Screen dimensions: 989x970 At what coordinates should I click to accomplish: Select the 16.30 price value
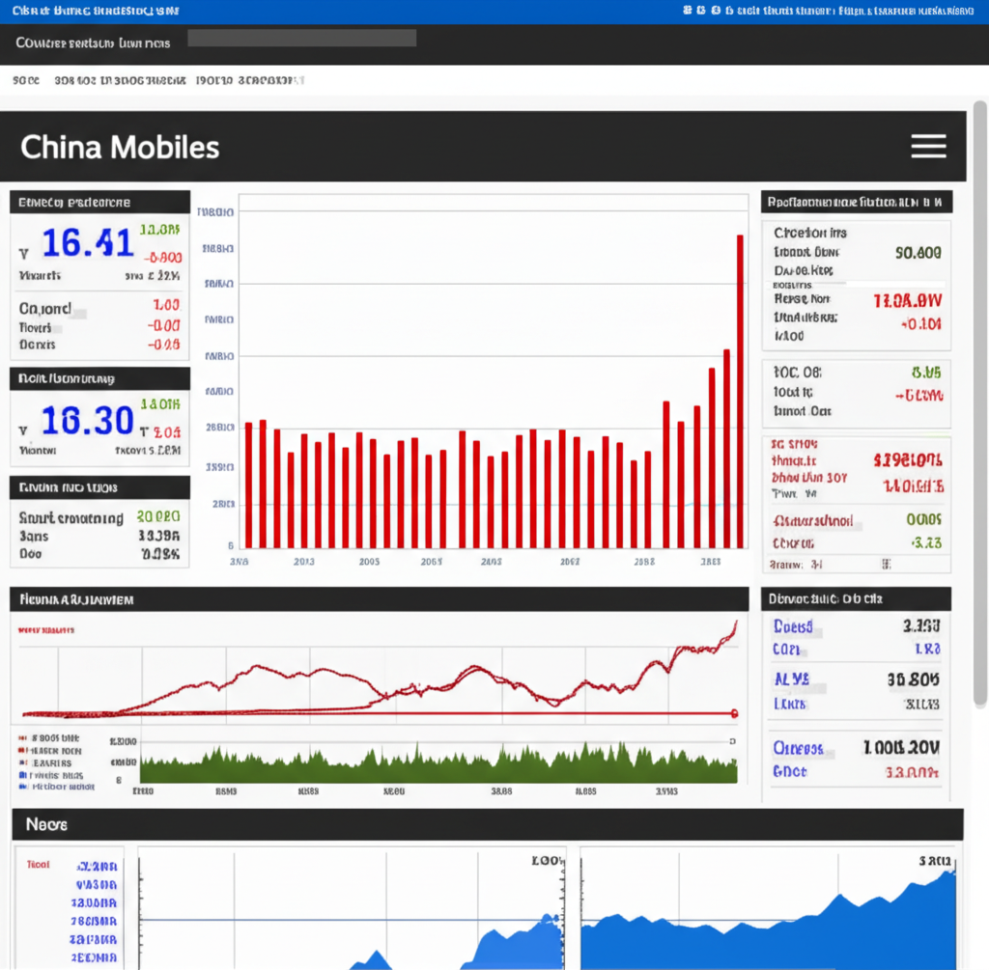click(87, 421)
